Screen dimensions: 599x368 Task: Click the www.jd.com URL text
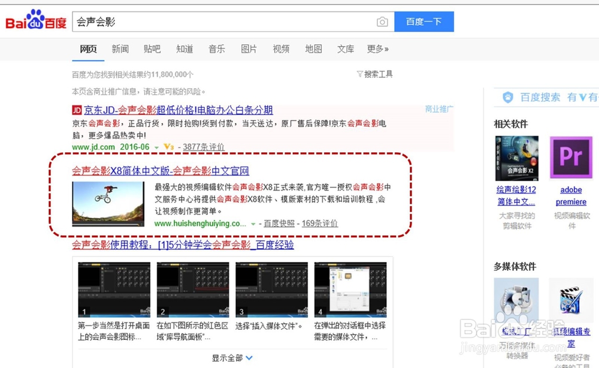coord(93,147)
